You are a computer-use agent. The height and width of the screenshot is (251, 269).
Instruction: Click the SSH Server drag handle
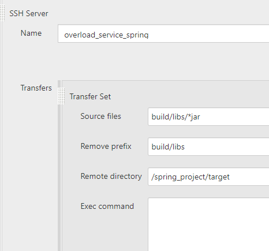pyautogui.click(x=2, y=13)
